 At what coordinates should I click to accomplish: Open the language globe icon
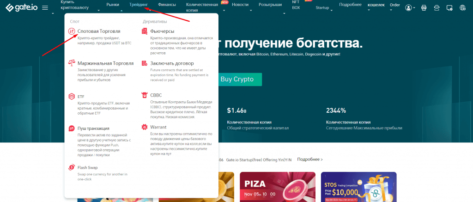[x=462, y=8]
